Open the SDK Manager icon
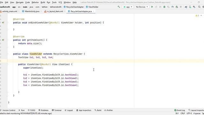Image resolution: width=204 pixels, height=115 pixels. coord(194,7)
